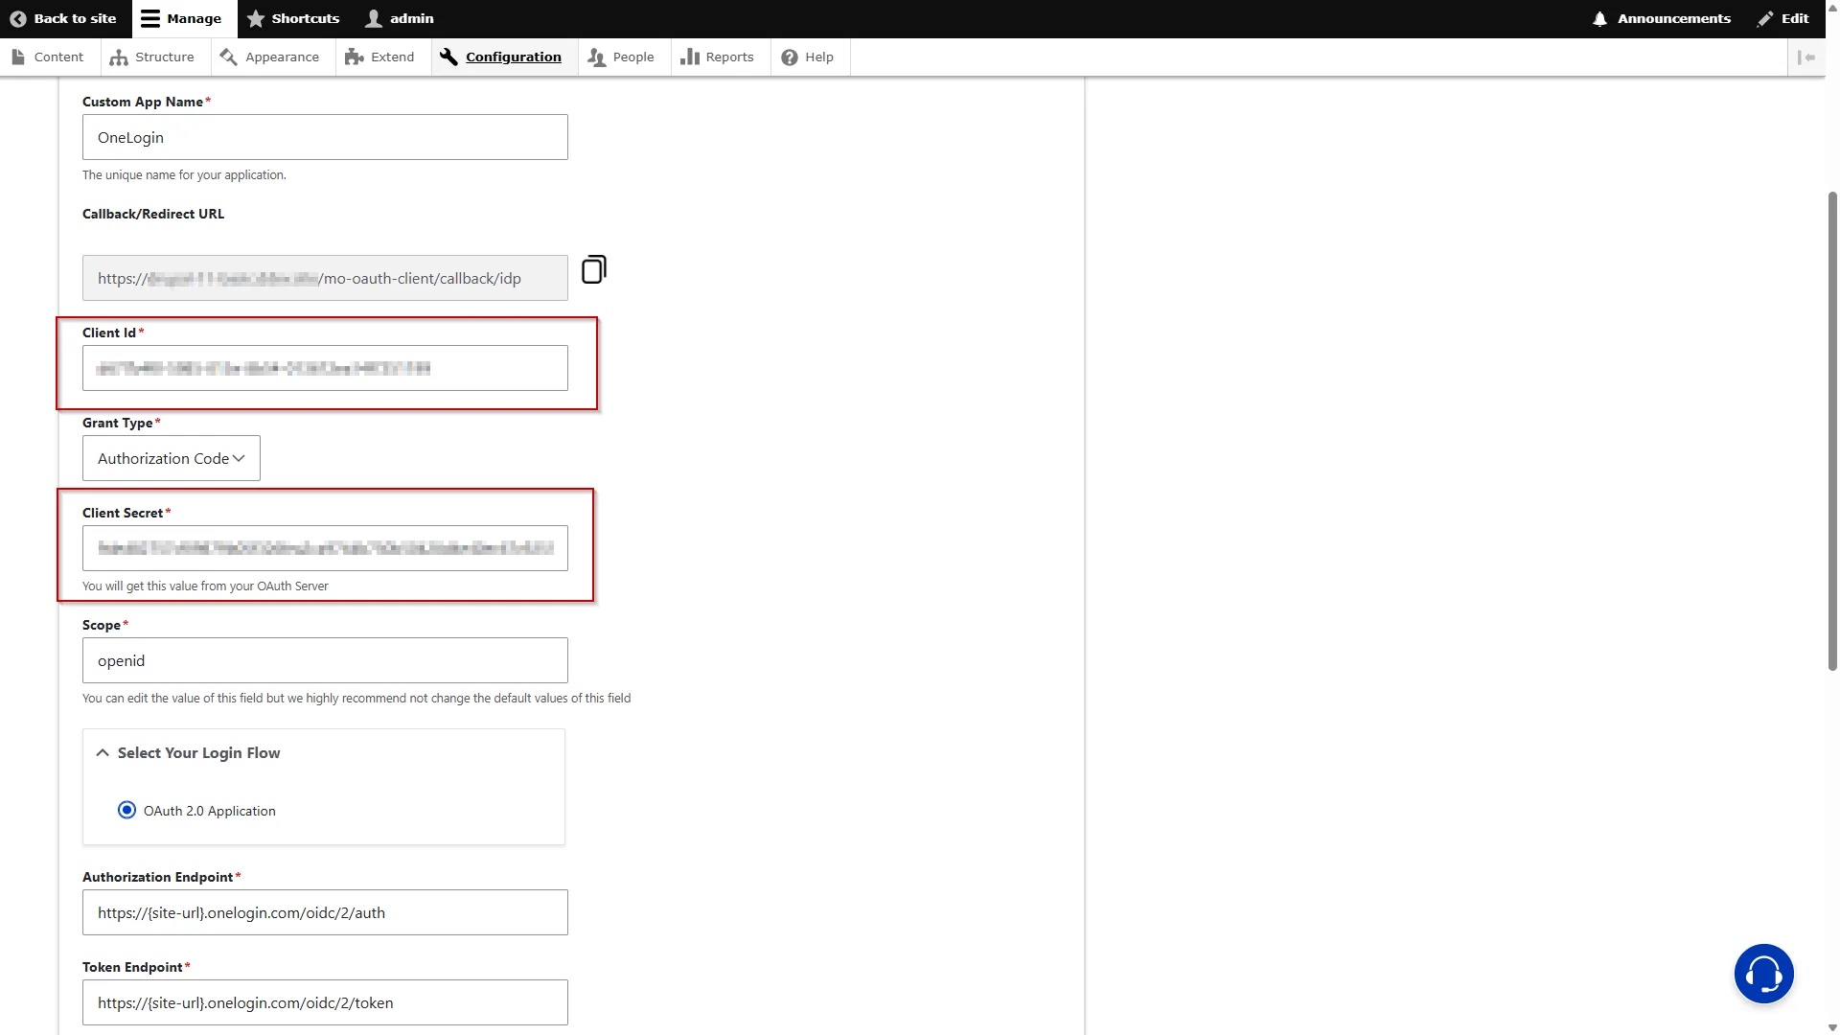Toggle toolbar vertical orientation icon
Image resolution: width=1840 pixels, height=1035 pixels.
point(1806,57)
